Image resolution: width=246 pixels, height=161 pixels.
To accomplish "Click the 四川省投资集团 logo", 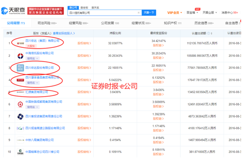I will coord(21,116).
